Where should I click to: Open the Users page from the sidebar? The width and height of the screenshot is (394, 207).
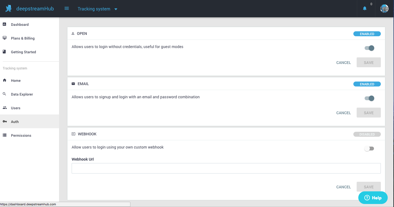pyautogui.click(x=16, y=108)
